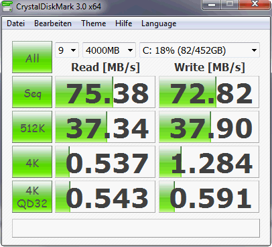Screen dimensions: 272x247
Task: Click the 4K QD32 read result 0.543
Action: point(105,197)
